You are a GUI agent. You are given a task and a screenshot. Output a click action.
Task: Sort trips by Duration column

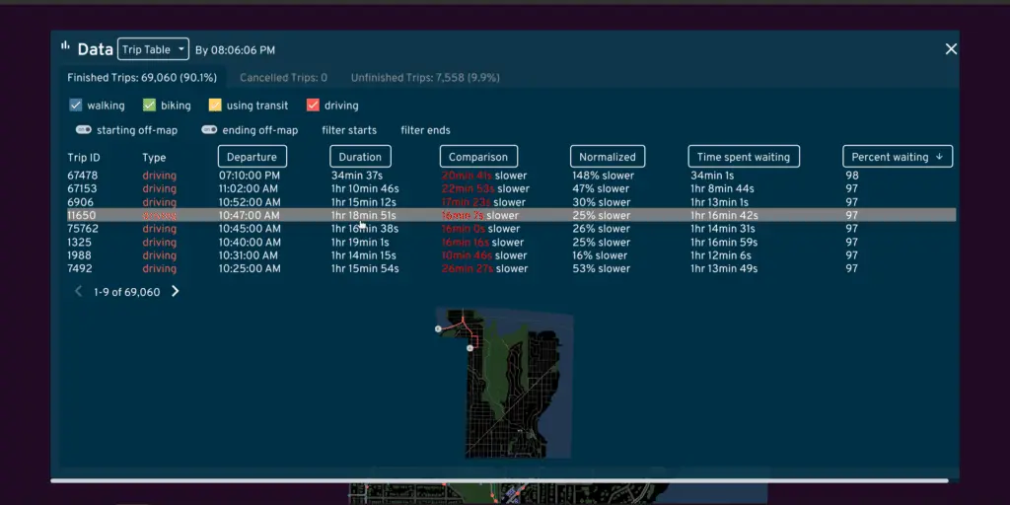[x=360, y=157]
